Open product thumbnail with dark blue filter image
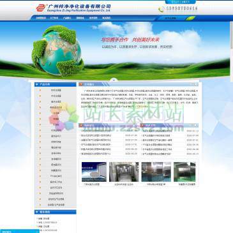This screenshot has height=233, width=233. coord(94,172)
